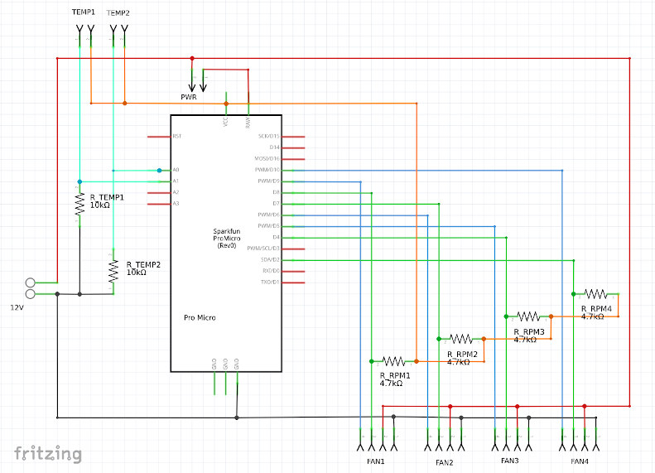Click the SDA/D2 pin label
This screenshot has height=473, width=655.
[x=270, y=260]
